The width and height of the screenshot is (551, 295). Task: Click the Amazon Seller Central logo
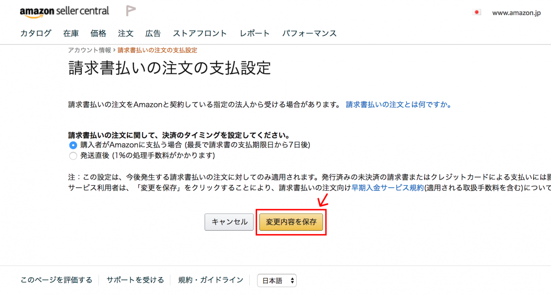click(x=64, y=11)
